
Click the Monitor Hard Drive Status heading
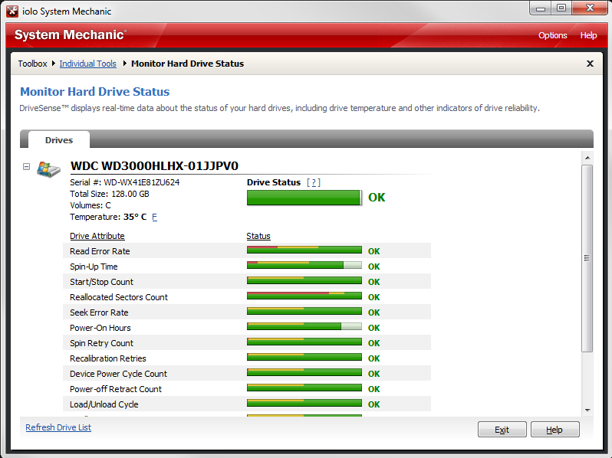click(x=95, y=92)
